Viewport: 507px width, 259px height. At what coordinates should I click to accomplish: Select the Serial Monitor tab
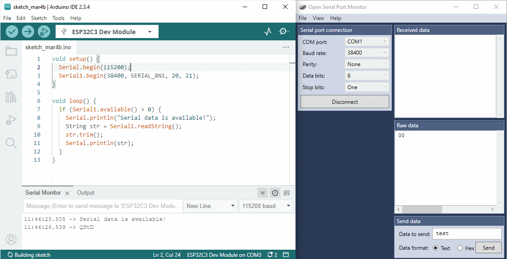43,193
